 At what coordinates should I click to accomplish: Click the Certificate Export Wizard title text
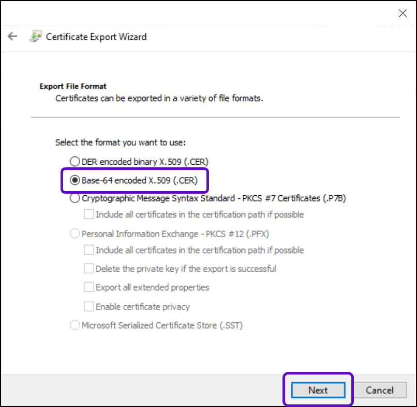point(96,37)
